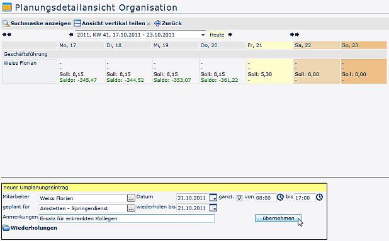Open the week selection dropdown KW 41
The image size is (389, 241).
141,35
